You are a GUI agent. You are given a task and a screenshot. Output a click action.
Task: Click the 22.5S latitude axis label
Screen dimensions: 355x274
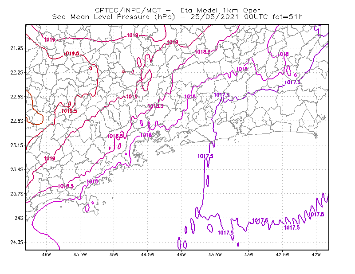[17, 97]
